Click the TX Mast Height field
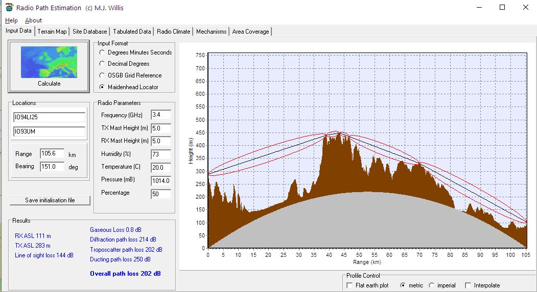537x292 pixels. pyautogui.click(x=160, y=128)
